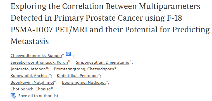Open author Jantarato, Attapon profile
212x101 pixels.
click(28, 69)
